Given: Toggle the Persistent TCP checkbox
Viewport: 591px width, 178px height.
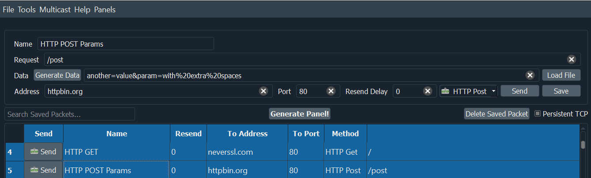Looking at the screenshot, I should (x=538, y=114).
